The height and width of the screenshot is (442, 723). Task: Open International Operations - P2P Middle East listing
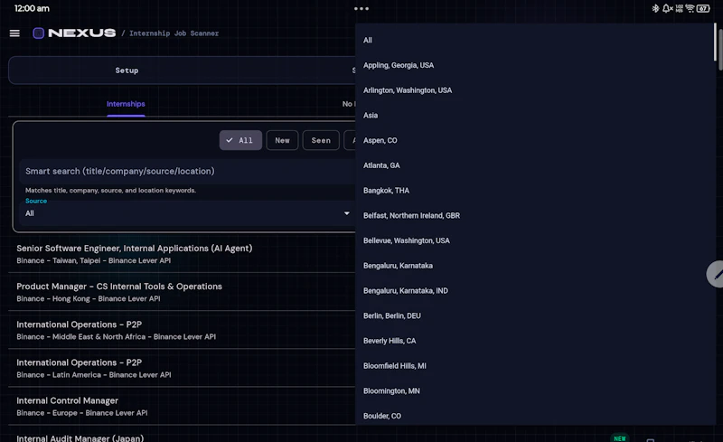click(x=183, y=330)
